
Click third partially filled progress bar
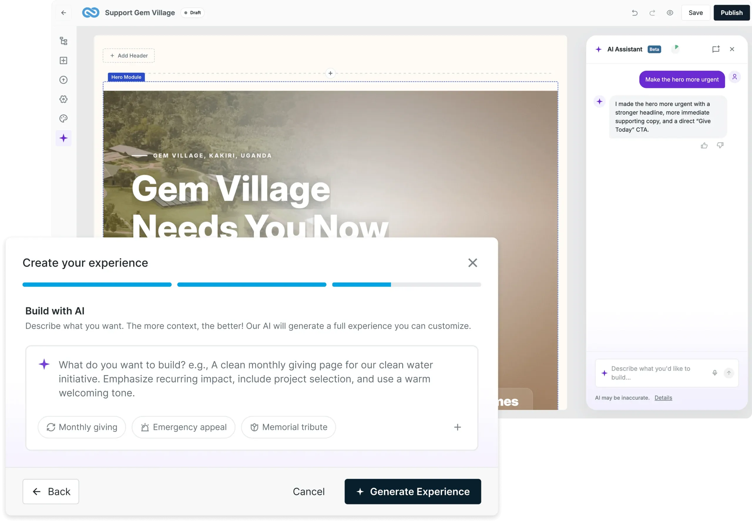pos(407,285)
